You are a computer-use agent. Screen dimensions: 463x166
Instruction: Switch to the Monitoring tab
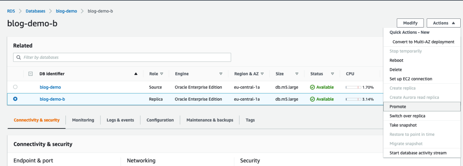coord(83,120)
